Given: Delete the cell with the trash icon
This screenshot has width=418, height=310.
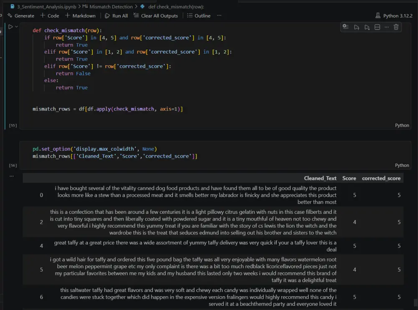Looking at the screenshot, I should coord(396,27).
